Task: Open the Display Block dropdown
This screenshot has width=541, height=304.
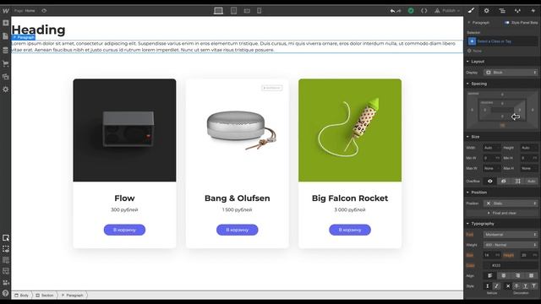Action: pos(511,73)
